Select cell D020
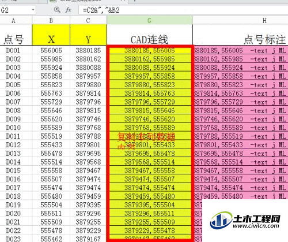The height and width of the screenshot is (242, 288). pyautogui.click(x=16, y=213)
